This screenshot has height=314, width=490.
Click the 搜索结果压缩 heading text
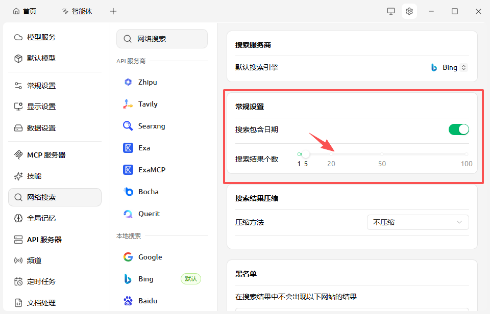[x=257, y=198]
